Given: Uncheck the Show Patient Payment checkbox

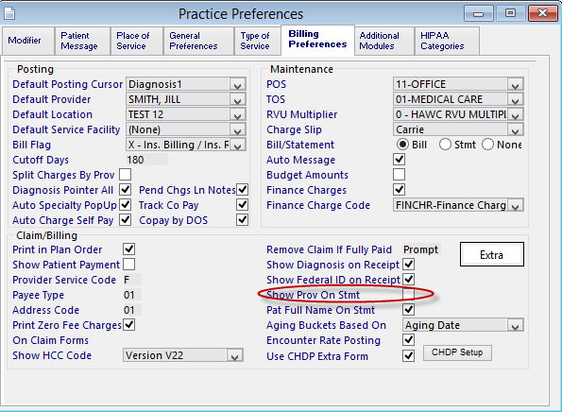Looking at the screenshot, I should [x=128, y=265].
